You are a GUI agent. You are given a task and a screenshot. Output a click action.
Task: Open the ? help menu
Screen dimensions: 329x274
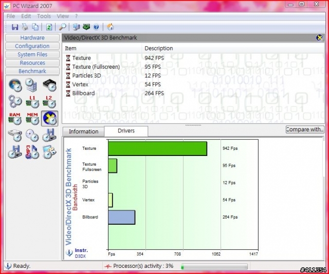tap(77, 16)
